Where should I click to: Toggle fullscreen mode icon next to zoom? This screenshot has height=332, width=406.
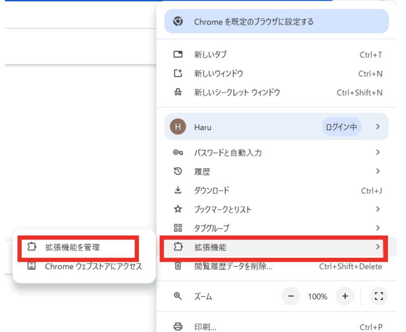pos(379,296)
